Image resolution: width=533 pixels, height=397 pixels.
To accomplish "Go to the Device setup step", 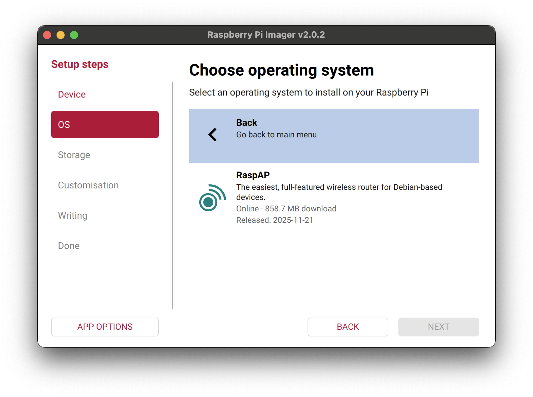I will click(x=72, y=95).
